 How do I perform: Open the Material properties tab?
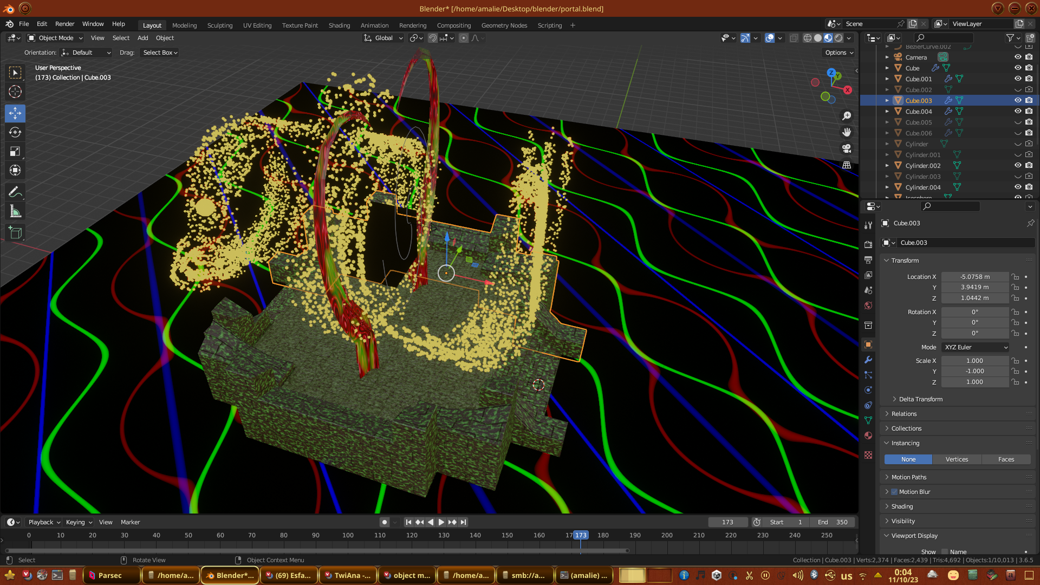(x=868, y=435)
